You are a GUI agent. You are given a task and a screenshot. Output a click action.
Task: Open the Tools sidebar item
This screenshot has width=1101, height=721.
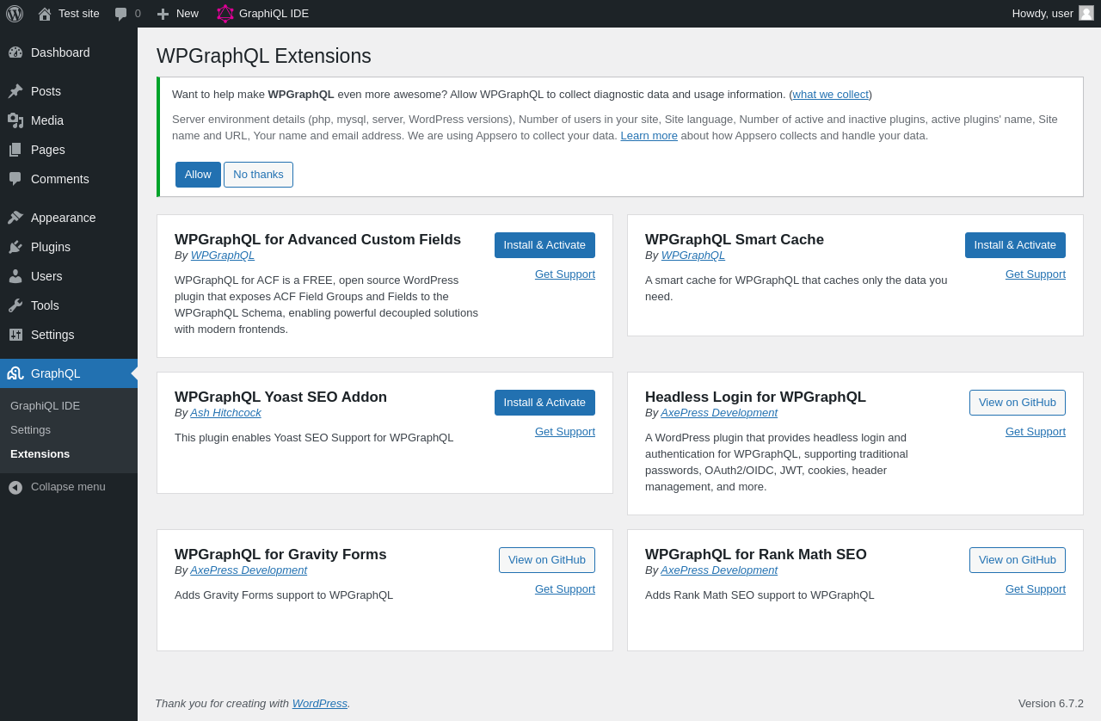click(x=45, y=305)
